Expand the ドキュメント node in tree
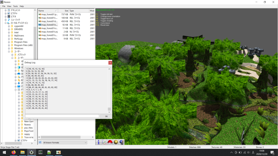 pos(6,10)
